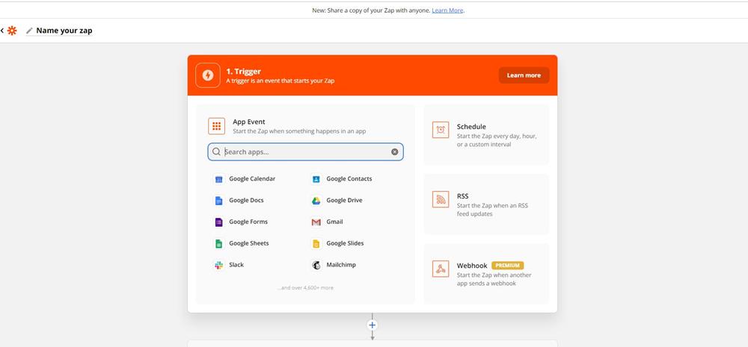748x347 pixels.
Task: Click the RSS feed icon
Action: point(441,199)
